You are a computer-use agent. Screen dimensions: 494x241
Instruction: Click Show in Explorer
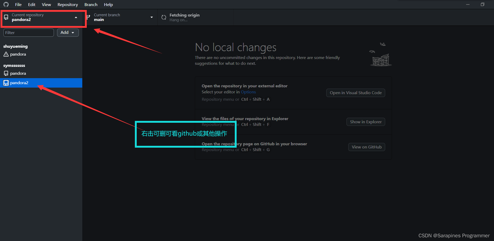tap(365, 122)
